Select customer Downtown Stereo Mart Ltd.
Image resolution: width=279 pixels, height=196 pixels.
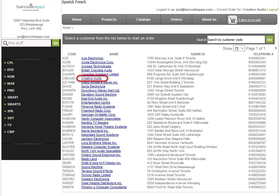pos(101,90)
